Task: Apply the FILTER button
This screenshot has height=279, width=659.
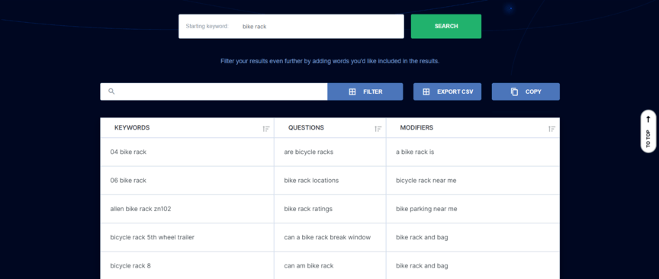Action: [365, 91]
